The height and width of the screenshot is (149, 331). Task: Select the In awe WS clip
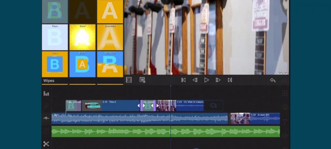pos(255,118)
